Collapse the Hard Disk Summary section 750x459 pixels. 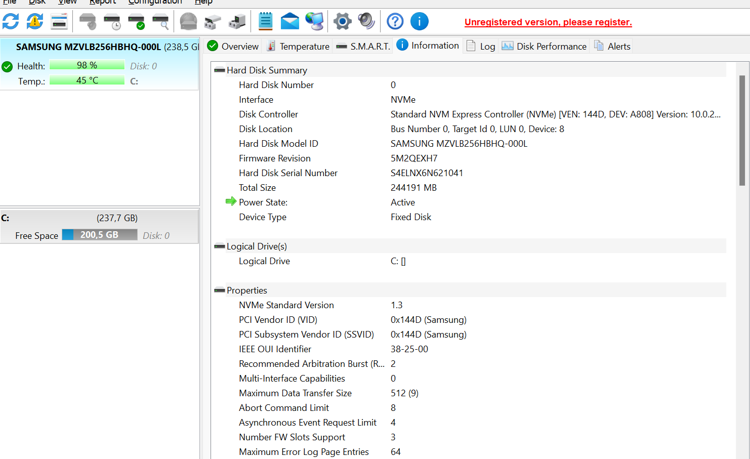click(x=220, y=70)
